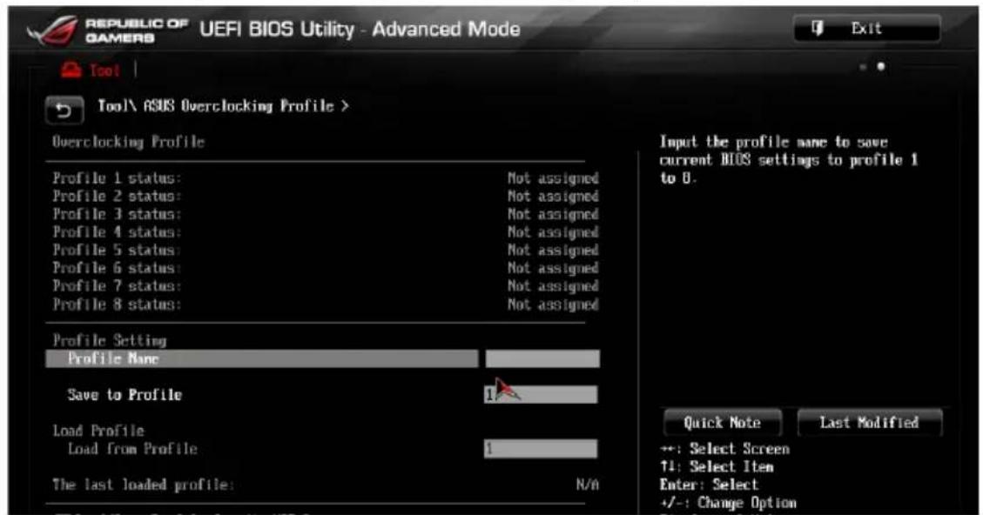This screenshot has width=983, height=515.
Task: Click the Profile Setting heading
Action: coord(110,341)
